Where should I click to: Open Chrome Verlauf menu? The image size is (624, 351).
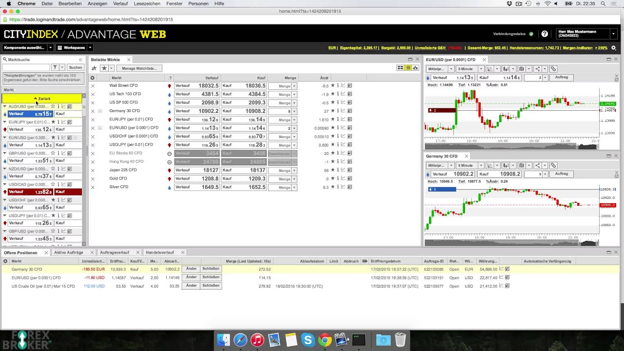(120, 3)
